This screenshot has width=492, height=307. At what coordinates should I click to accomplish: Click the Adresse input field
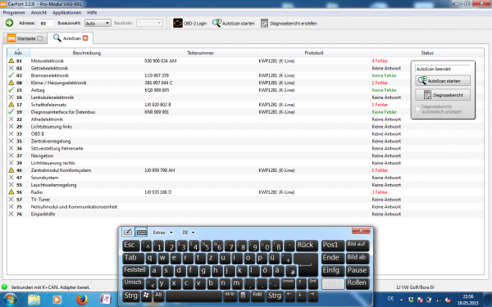pyautogui.click(x=47, y=23)
